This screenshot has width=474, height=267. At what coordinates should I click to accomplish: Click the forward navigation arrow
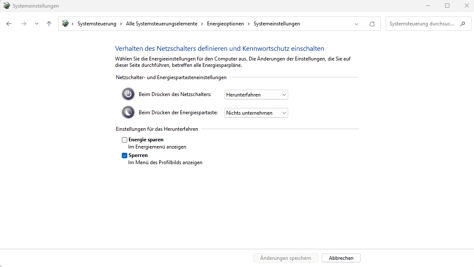24,24
